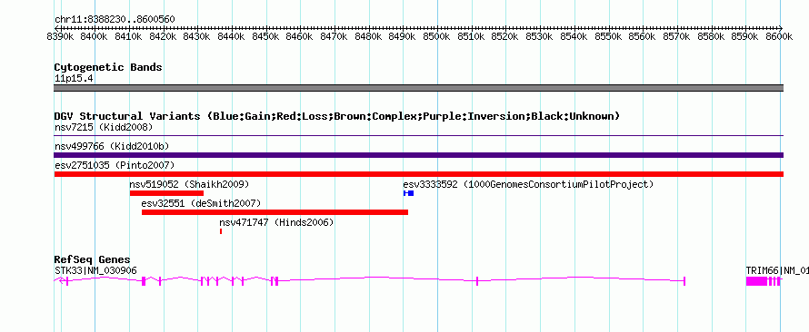
Task: Select the TRIM66 gene exon block
Action: pos(756,281)
